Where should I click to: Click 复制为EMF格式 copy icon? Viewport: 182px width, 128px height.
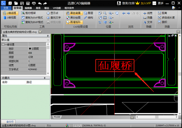pos(23,18)
